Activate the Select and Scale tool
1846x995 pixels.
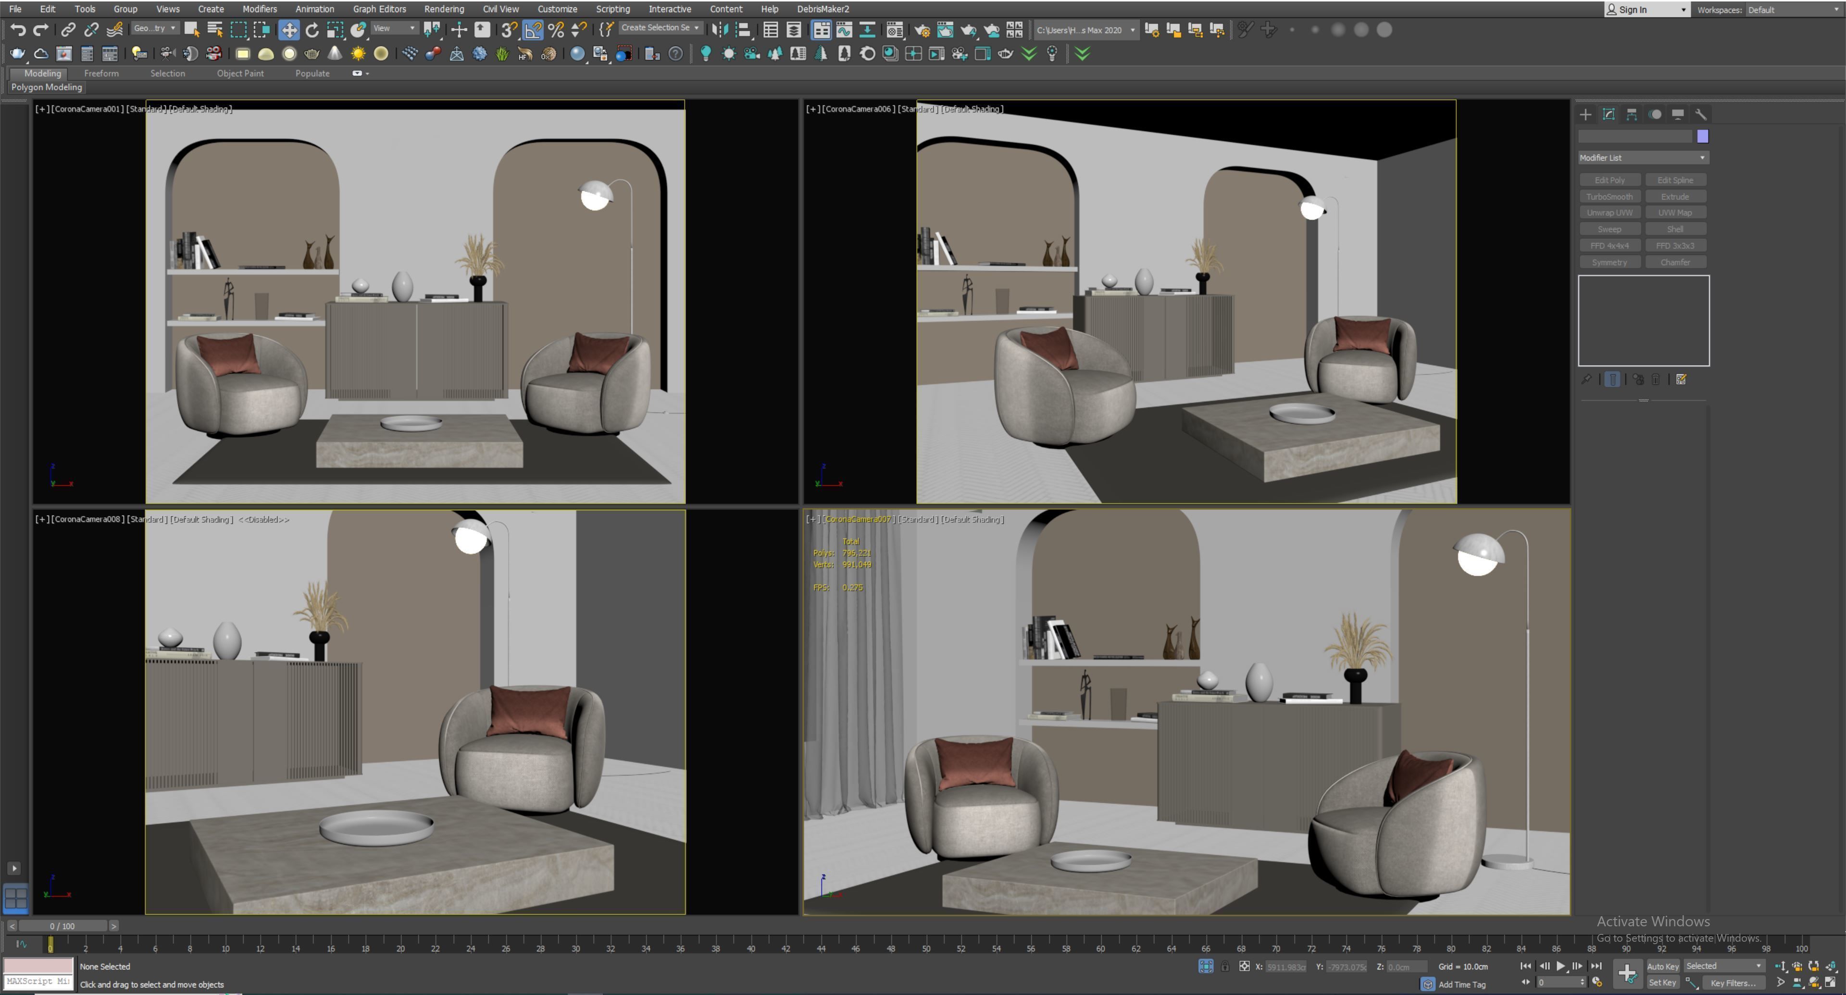pos(335,29)
